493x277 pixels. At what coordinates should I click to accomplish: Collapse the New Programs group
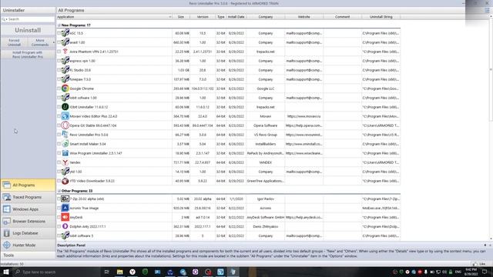tap(59, 25)
